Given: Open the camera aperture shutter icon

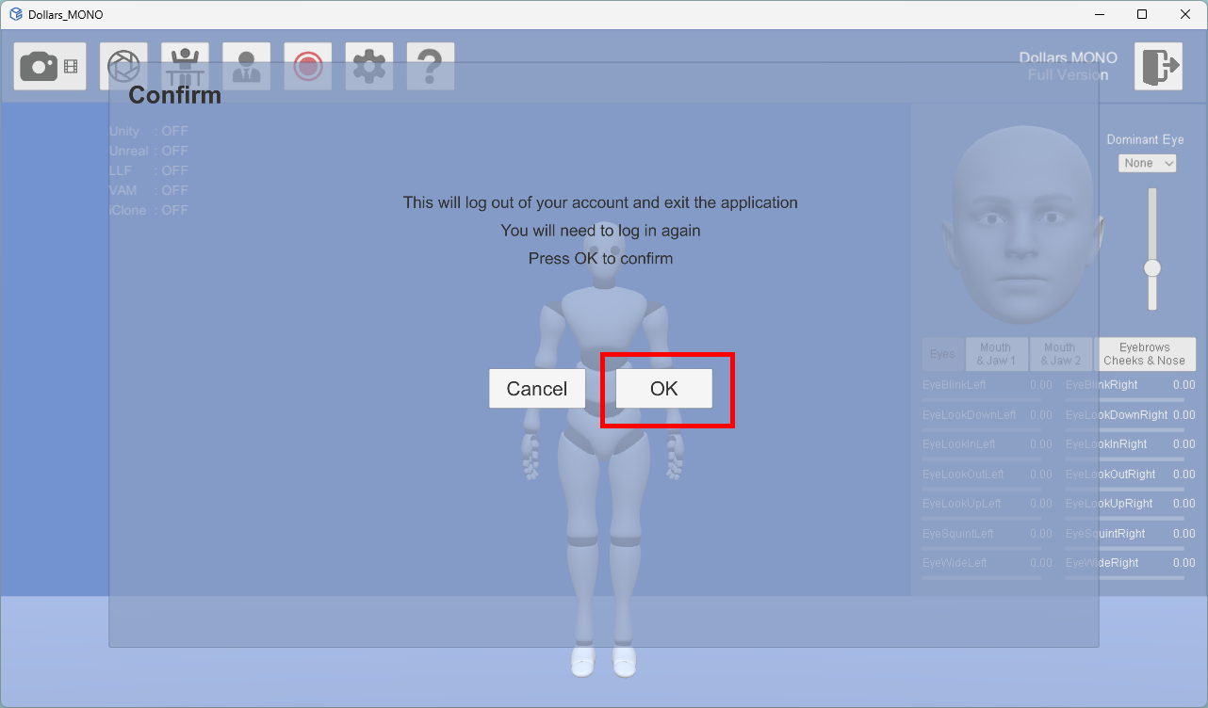Looking at the screenshot, I should 123,67.
